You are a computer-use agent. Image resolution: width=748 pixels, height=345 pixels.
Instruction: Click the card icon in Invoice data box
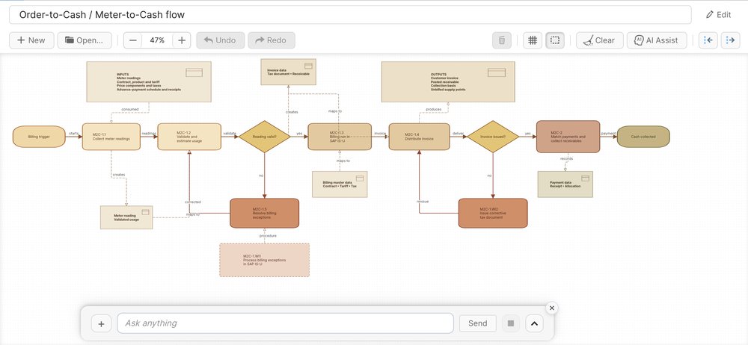(308, 66)
